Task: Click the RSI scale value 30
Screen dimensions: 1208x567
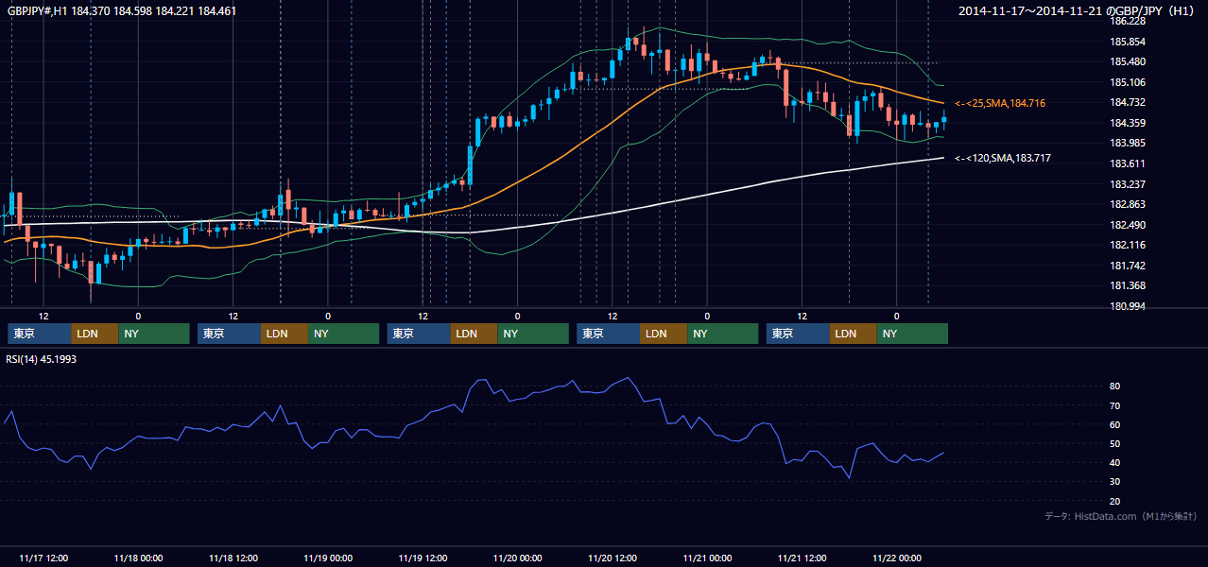Action: 1115,482
